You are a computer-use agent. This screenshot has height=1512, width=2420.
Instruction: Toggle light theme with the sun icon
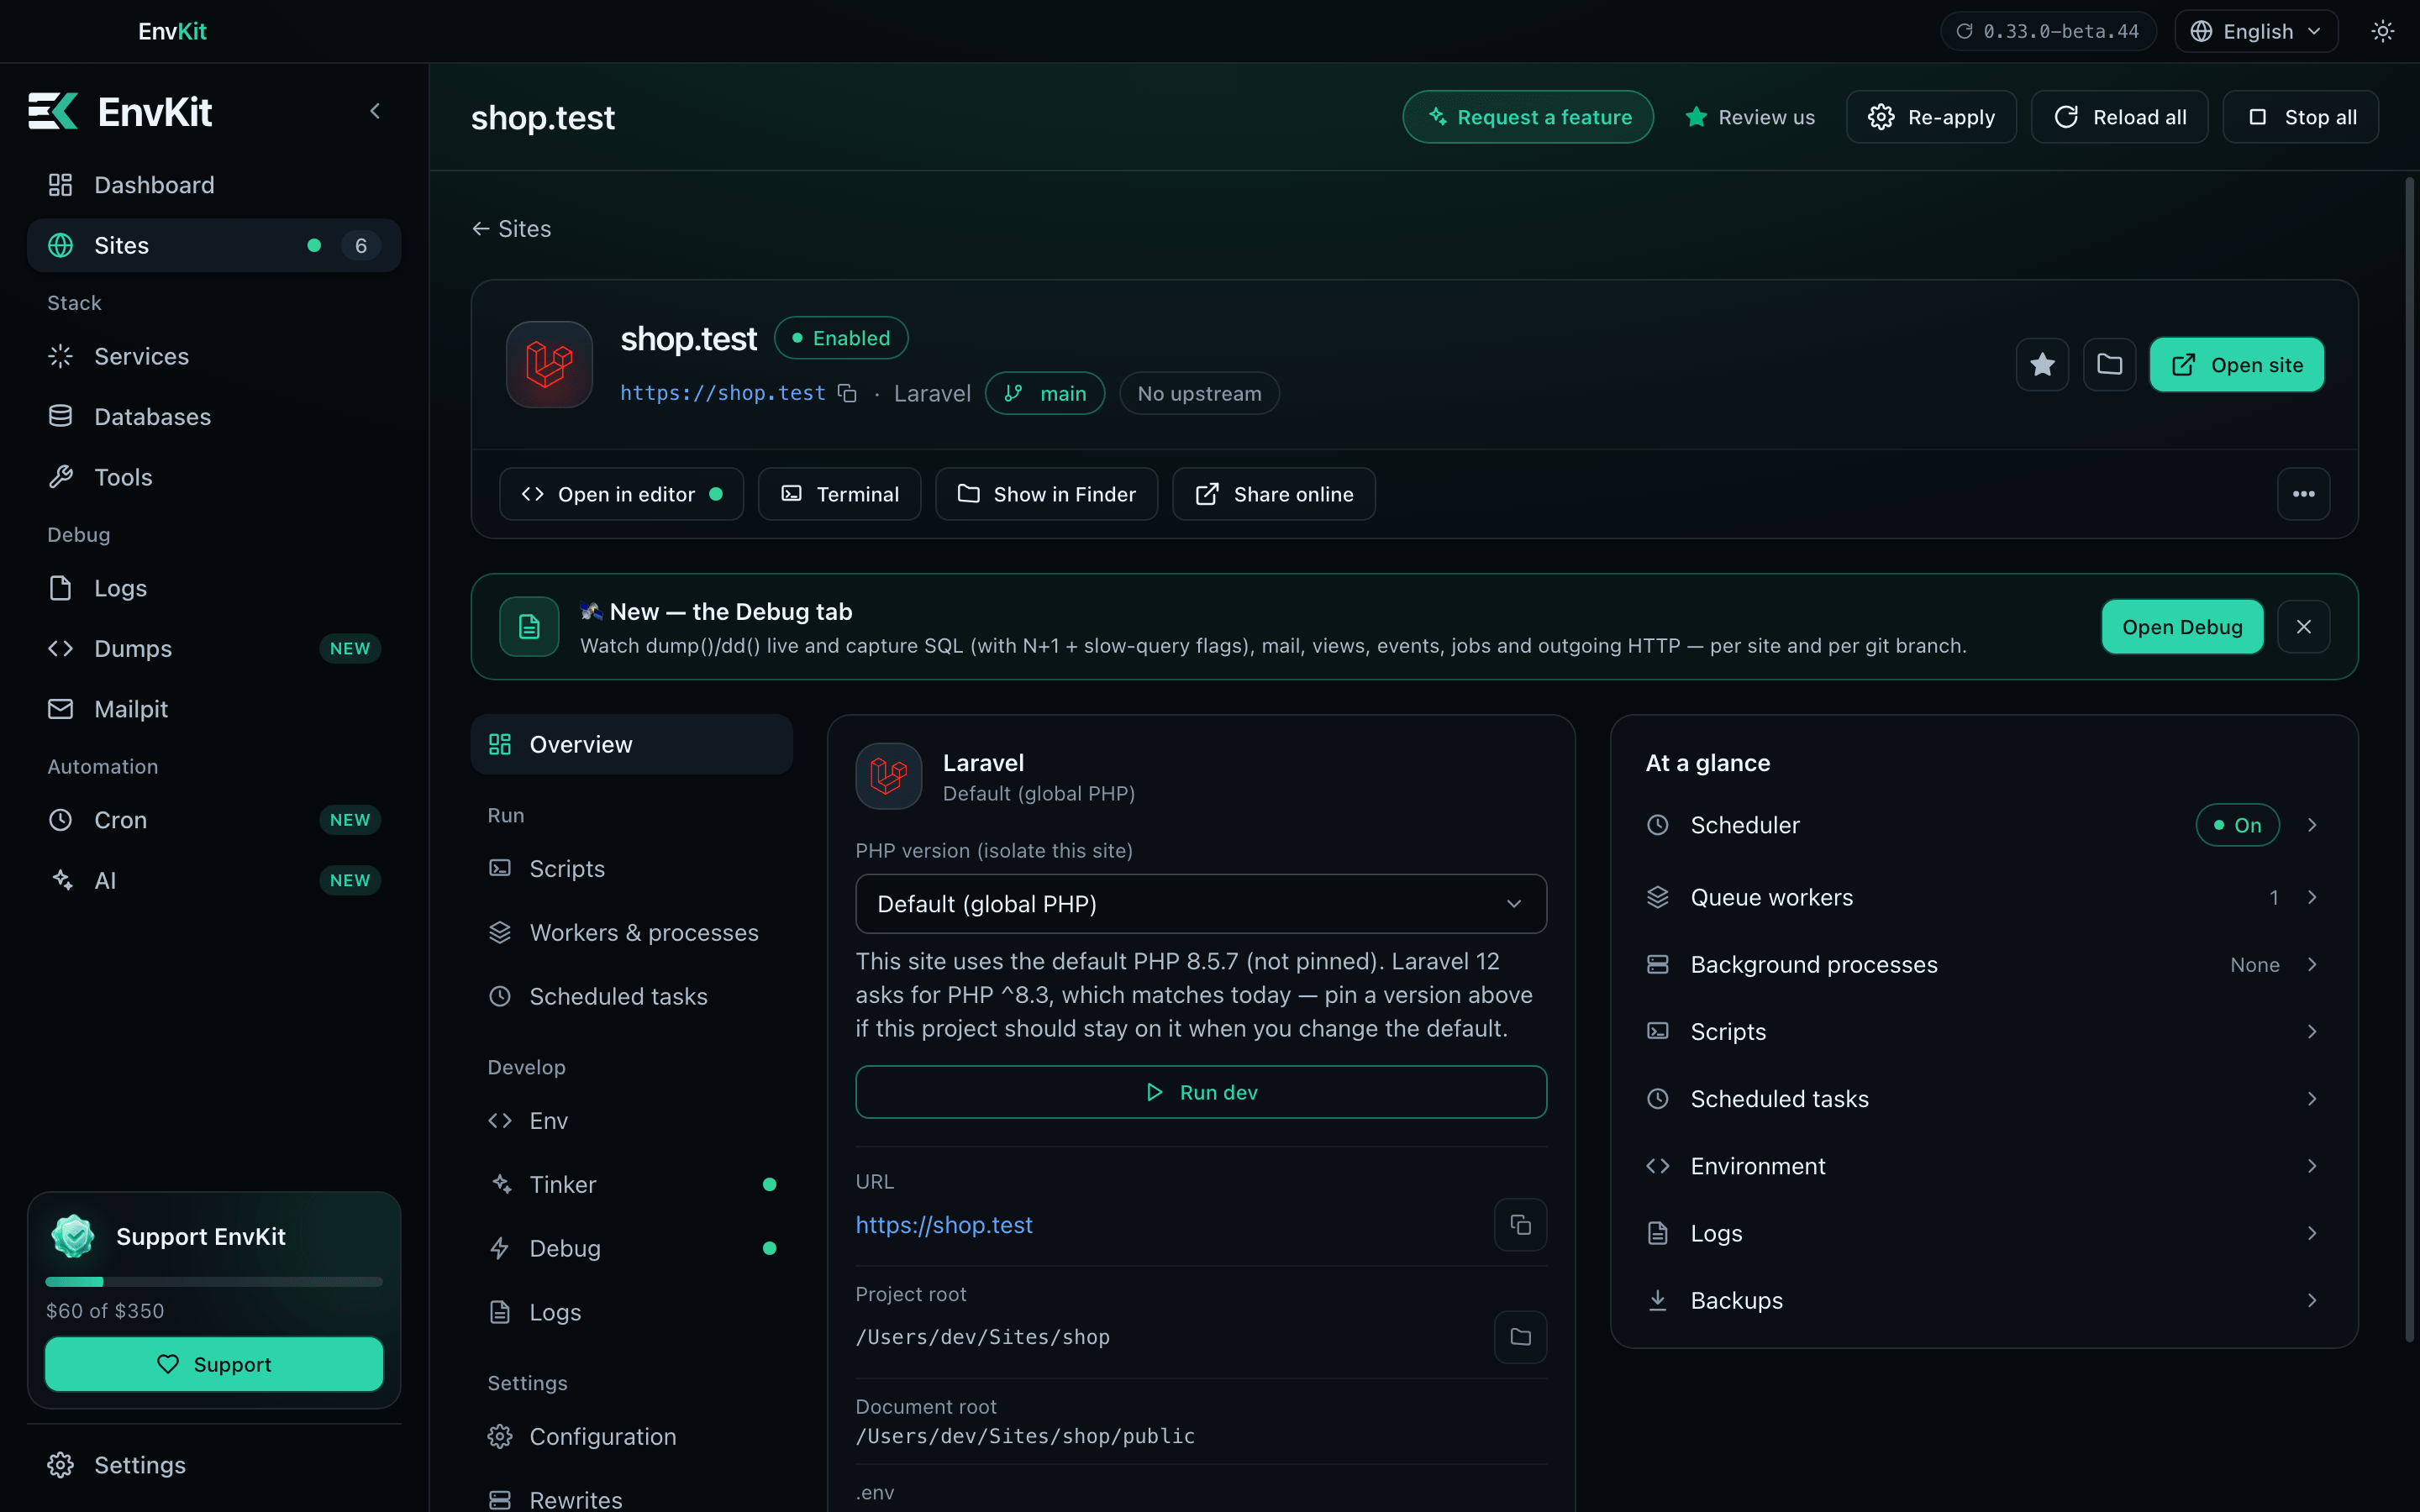tap(2383, 31)
